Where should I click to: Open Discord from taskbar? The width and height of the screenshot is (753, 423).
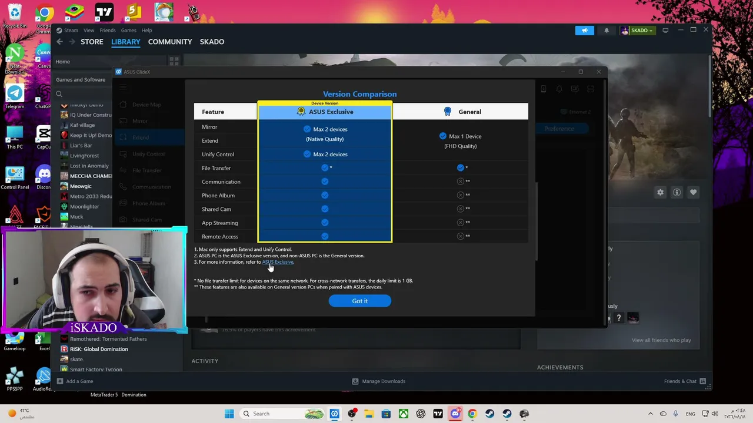tap(455, 414)
